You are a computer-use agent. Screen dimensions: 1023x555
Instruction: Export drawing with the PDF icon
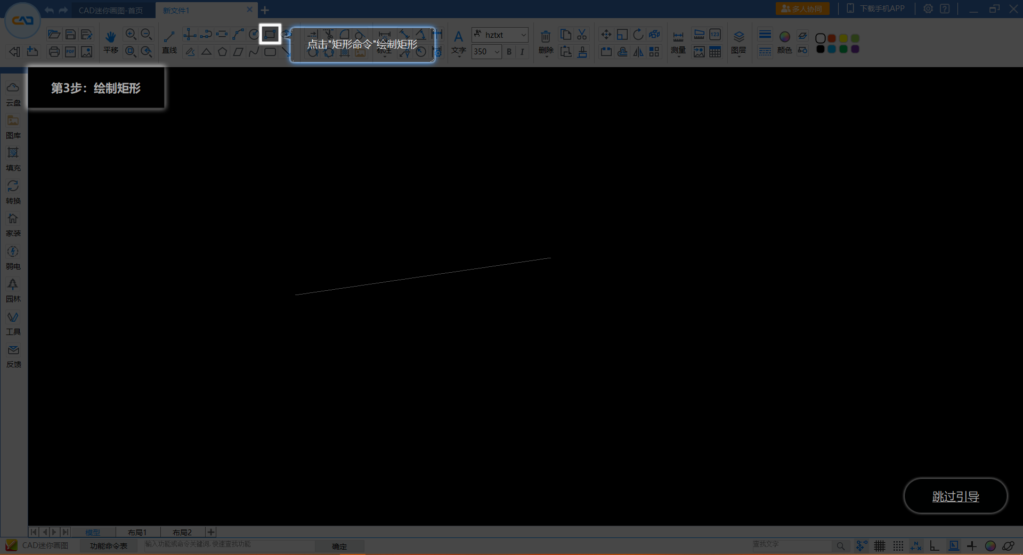[70, 52]
